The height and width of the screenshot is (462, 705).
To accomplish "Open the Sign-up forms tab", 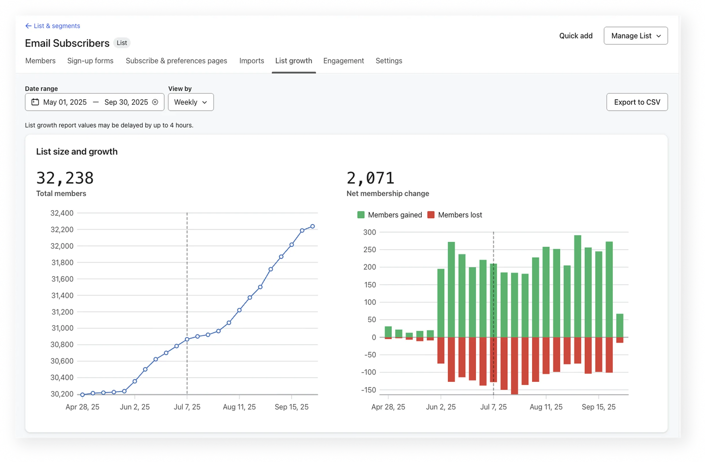I will click(x=90, y=61).
